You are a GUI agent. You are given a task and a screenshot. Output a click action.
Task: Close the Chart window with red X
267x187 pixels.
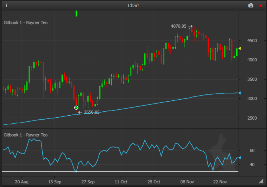(260, 6)
